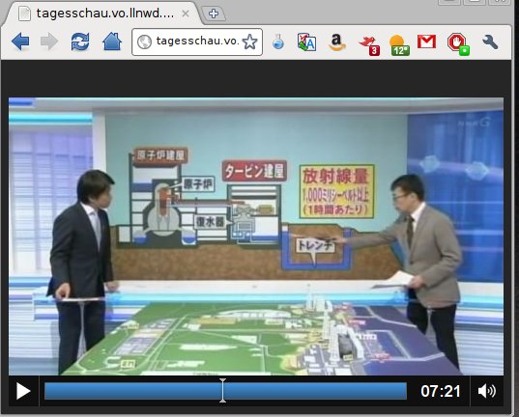Reload the page
Screen dimensions: 519x417
point(80,42)
